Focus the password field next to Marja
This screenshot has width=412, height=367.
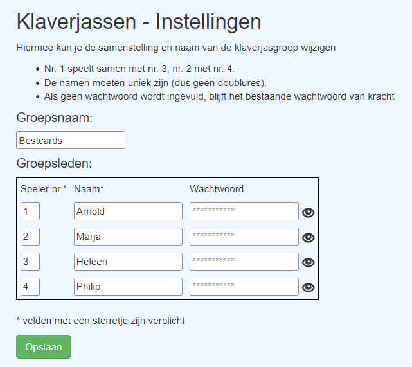click(244, 237)
